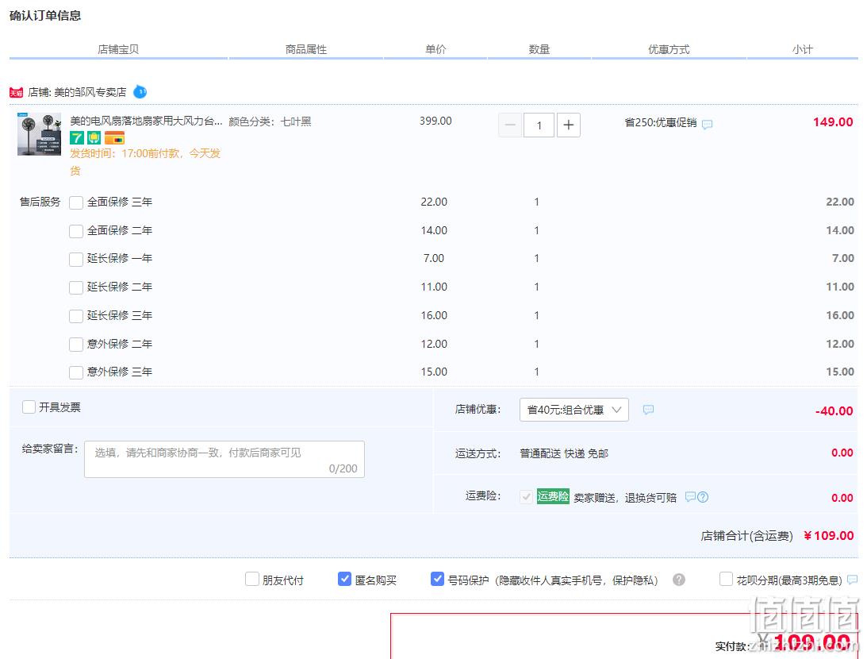
Task: Open the promotion info bubble next to 省250:优惠促销
Action: (707, 125)
